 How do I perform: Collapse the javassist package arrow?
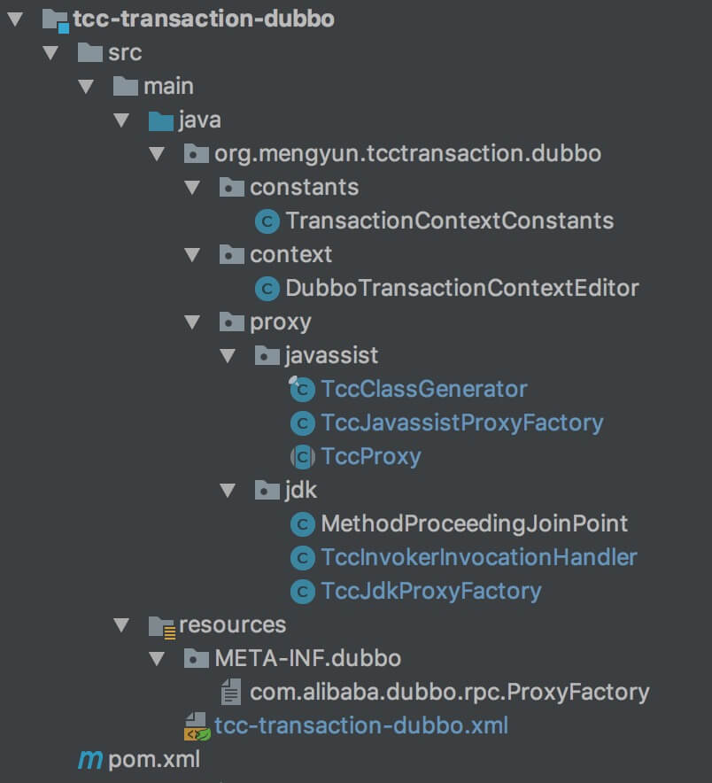(x=228, y=355)
